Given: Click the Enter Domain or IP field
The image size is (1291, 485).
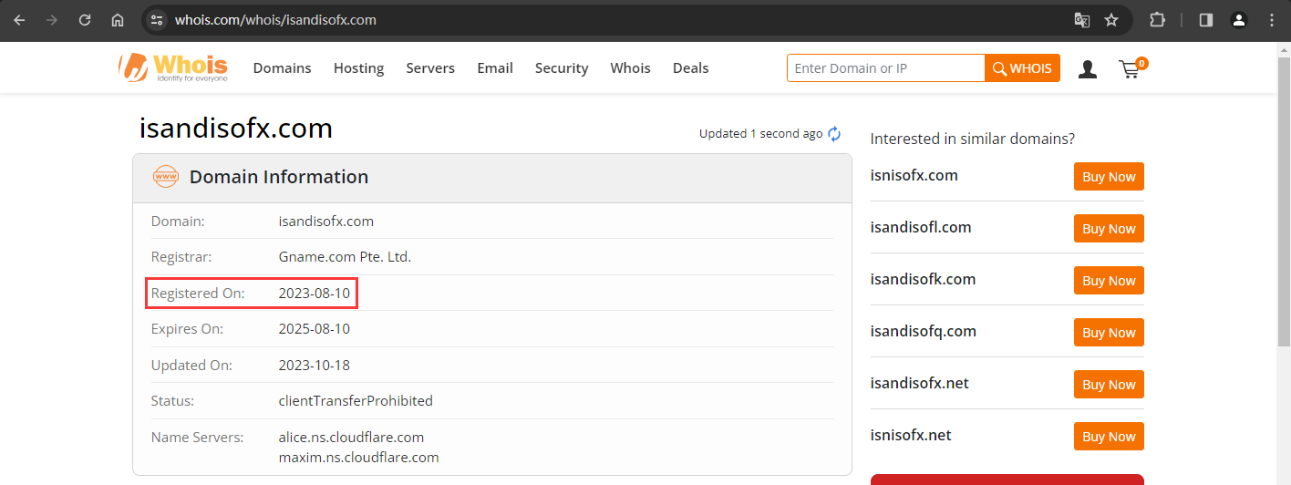Looking at the screenshot, I should 885,68.
